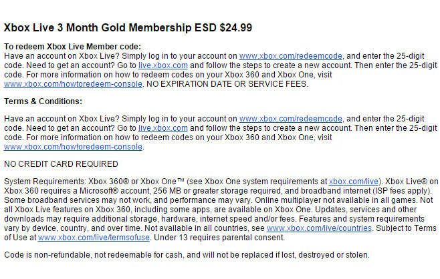This screenshot has width=440, height=279.
Task: Click the Xbox Live 3 Month Gold Membership title
Action: [98, 28]
